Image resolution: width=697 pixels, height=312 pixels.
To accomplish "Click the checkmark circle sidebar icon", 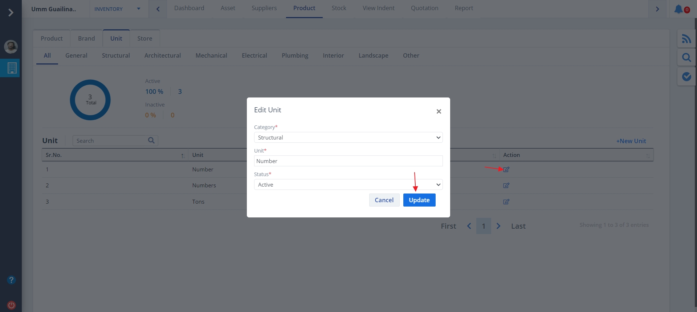I will (686, 76).
